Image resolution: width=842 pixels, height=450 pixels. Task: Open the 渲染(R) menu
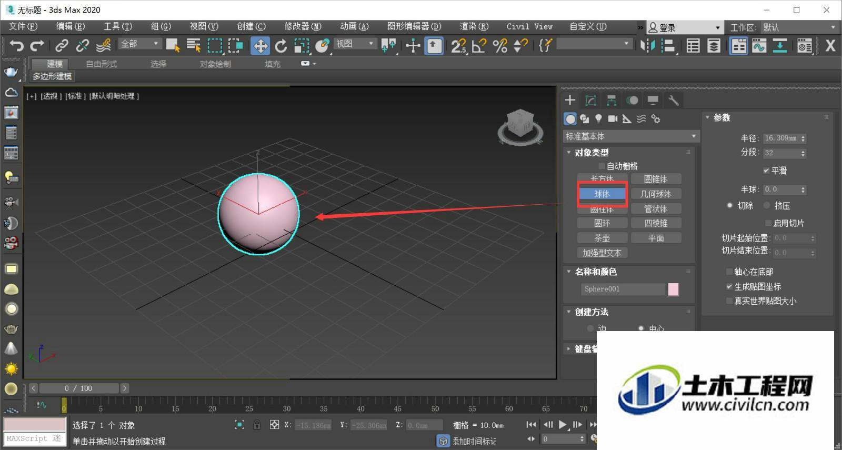tap(474, 26)
